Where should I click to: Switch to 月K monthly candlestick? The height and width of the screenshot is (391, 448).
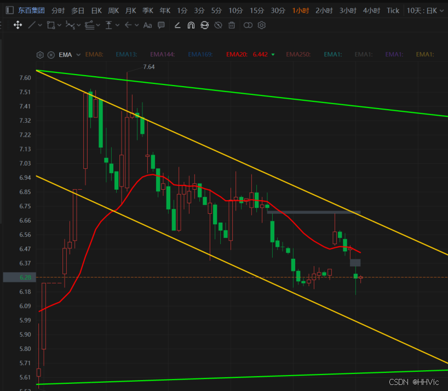(x=130, y=11)
